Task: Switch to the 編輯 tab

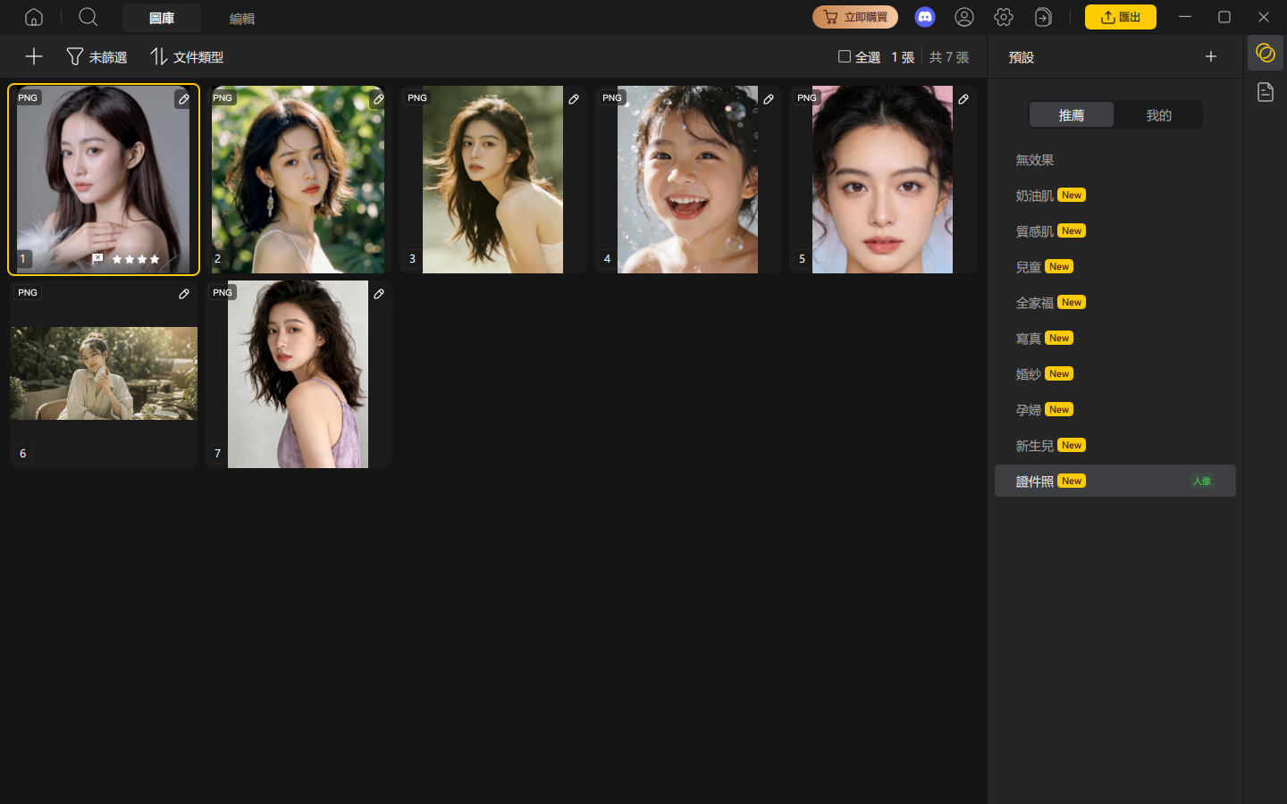Action: [242, 18]
